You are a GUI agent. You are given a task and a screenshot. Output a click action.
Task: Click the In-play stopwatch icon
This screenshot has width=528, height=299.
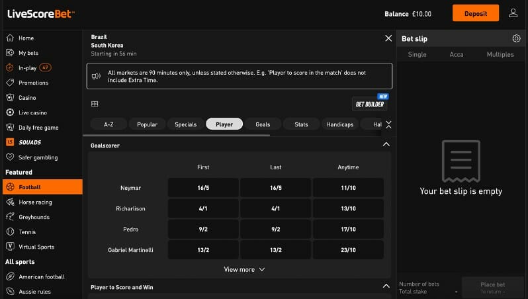tap(10, 67)
